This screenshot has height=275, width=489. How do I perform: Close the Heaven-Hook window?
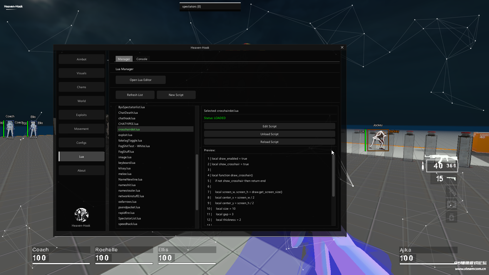[x=342, y=48]
